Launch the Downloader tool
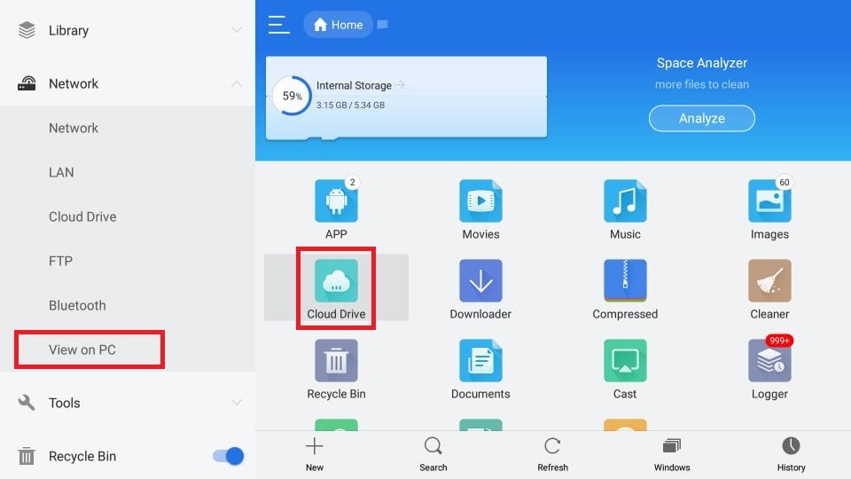 480,281
